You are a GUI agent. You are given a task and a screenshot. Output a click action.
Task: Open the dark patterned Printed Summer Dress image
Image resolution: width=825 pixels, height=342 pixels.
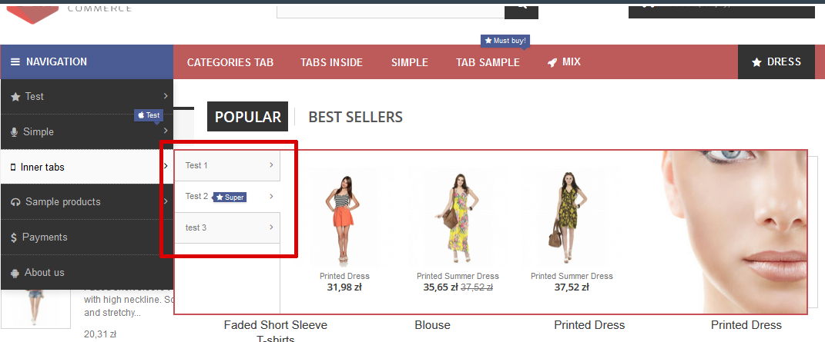coord(572,219)
